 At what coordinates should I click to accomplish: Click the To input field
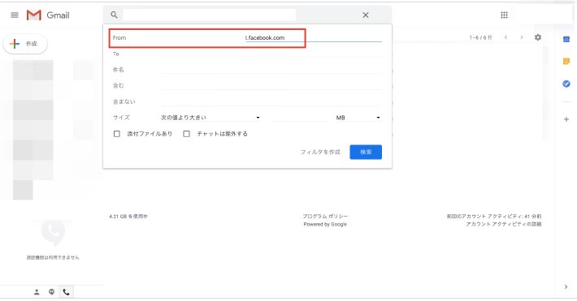(x=271, y=54)
